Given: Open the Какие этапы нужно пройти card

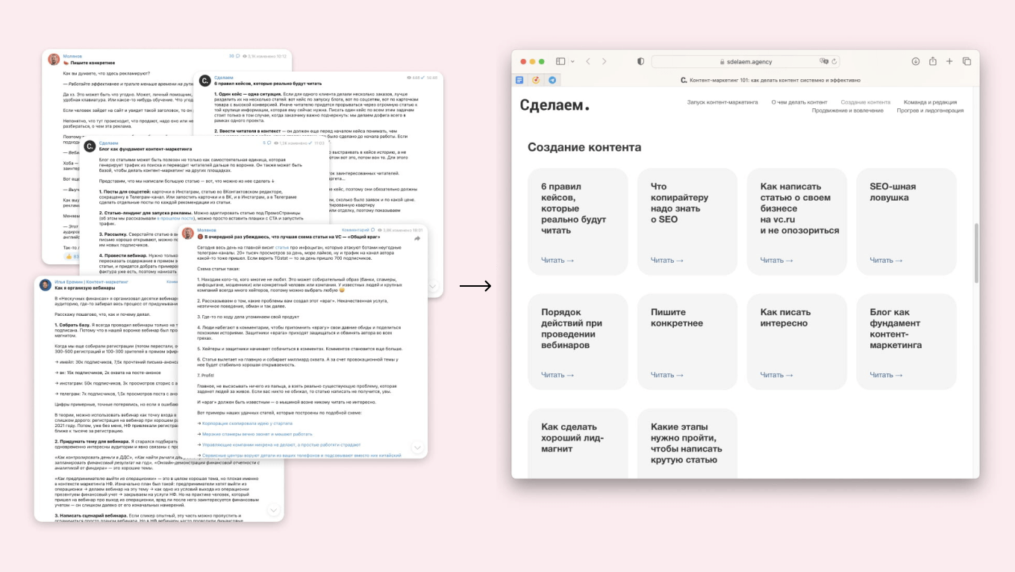Looking at the screenshot, I should tap(687, 443).
